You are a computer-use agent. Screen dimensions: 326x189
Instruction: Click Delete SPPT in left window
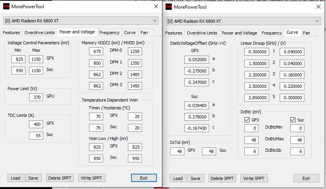pos(60,178)
